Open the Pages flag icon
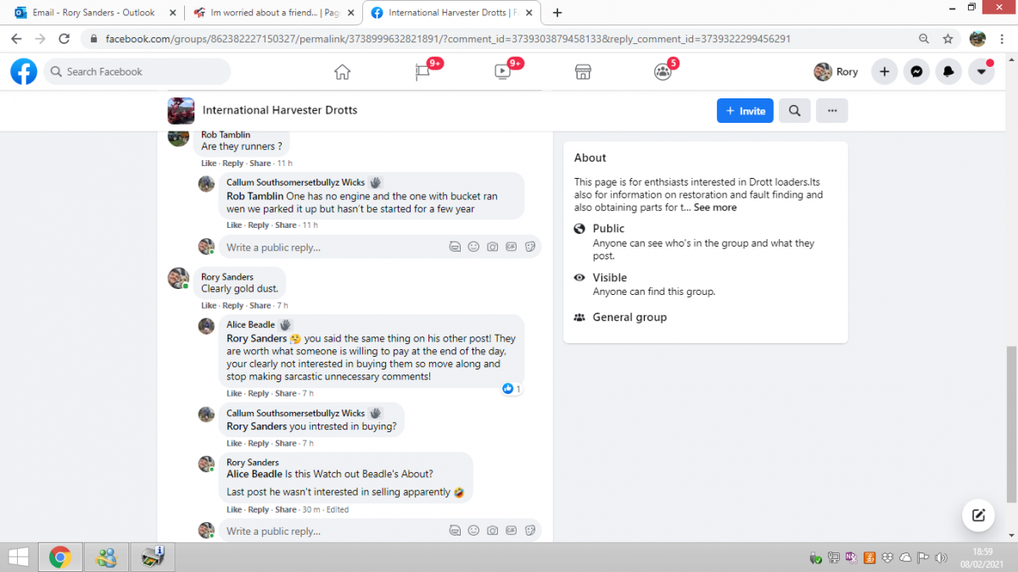1018x572 pixels. [423, 72]
